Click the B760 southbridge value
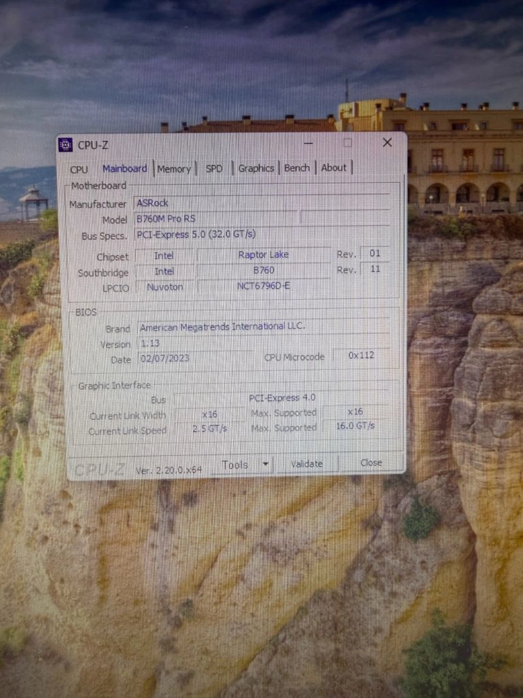Screen dimensions: 523x698 pyautogui.click(x=264, y=271)
